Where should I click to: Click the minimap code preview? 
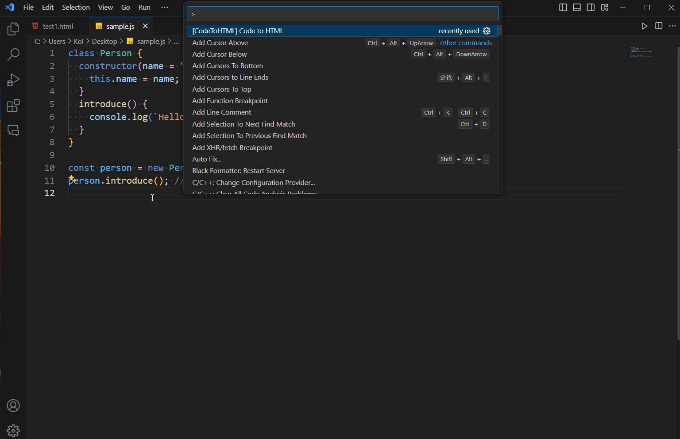(x=641, y=52)
